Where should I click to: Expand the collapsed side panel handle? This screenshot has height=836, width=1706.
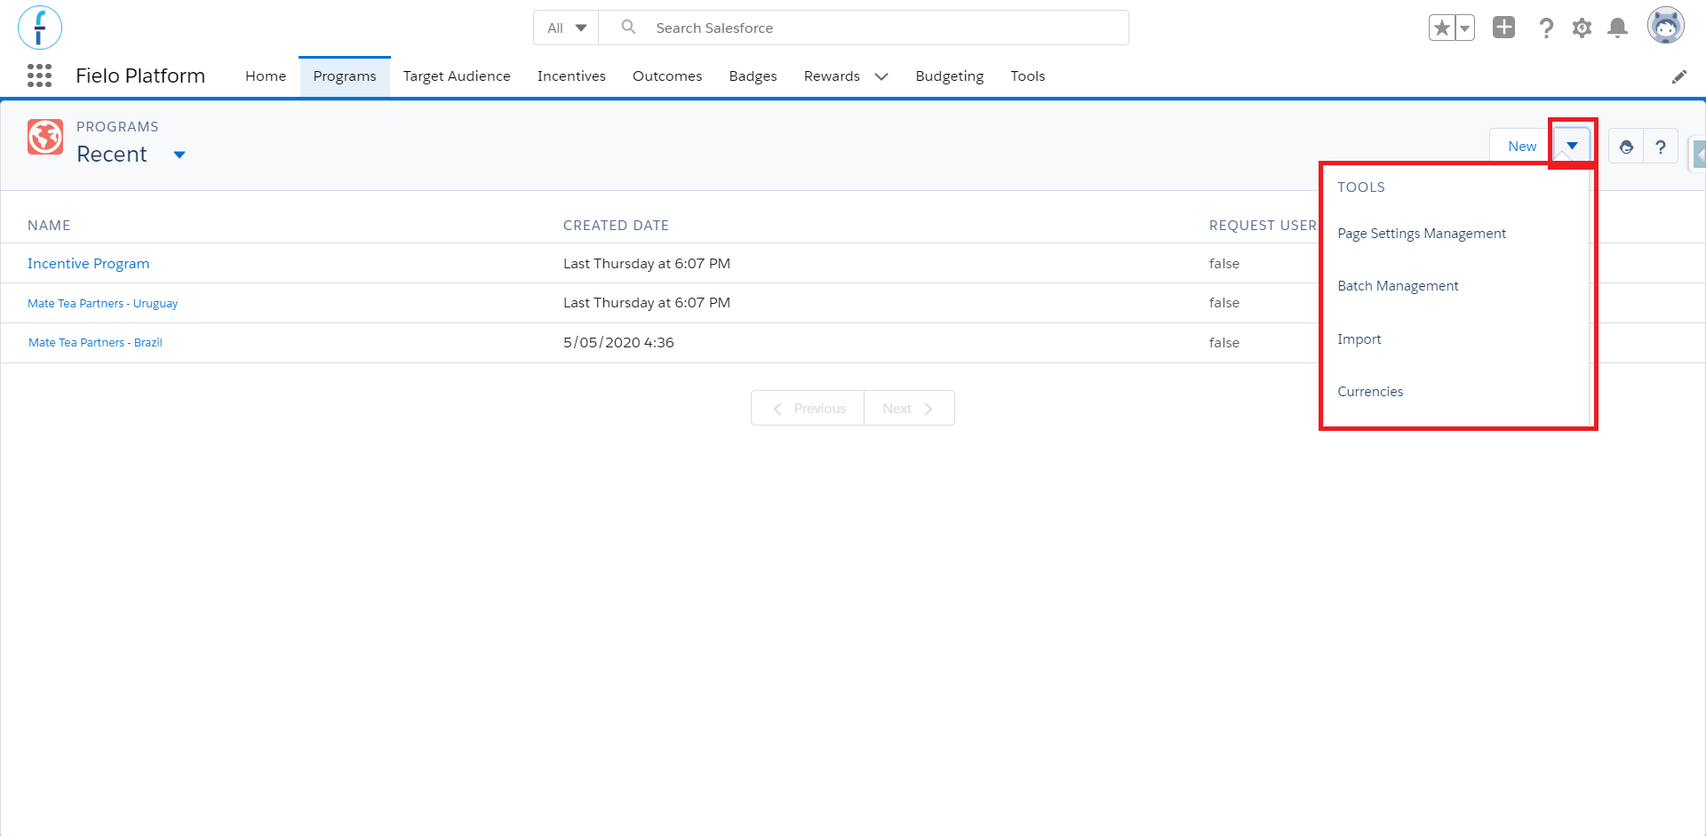(1698, 155)
